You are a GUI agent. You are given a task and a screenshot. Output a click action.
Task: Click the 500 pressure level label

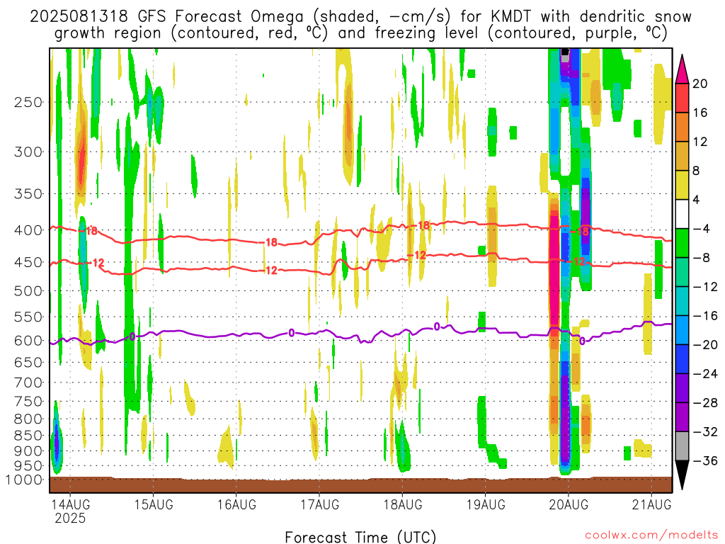point(28,291)
